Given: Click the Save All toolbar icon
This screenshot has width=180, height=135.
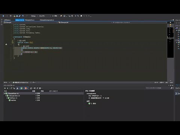Looking at the screenshot, I should click(19, 16).
